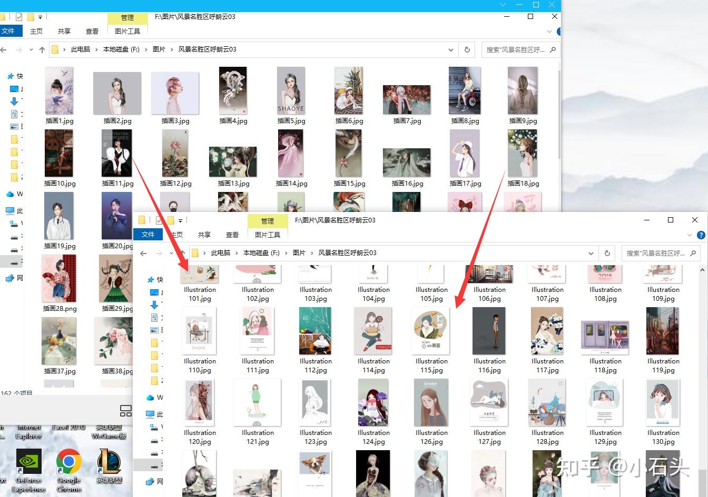Click the Properties checkmark icon in rear window toolbar
The image size is (708, 497).
(x=19, y=17)
